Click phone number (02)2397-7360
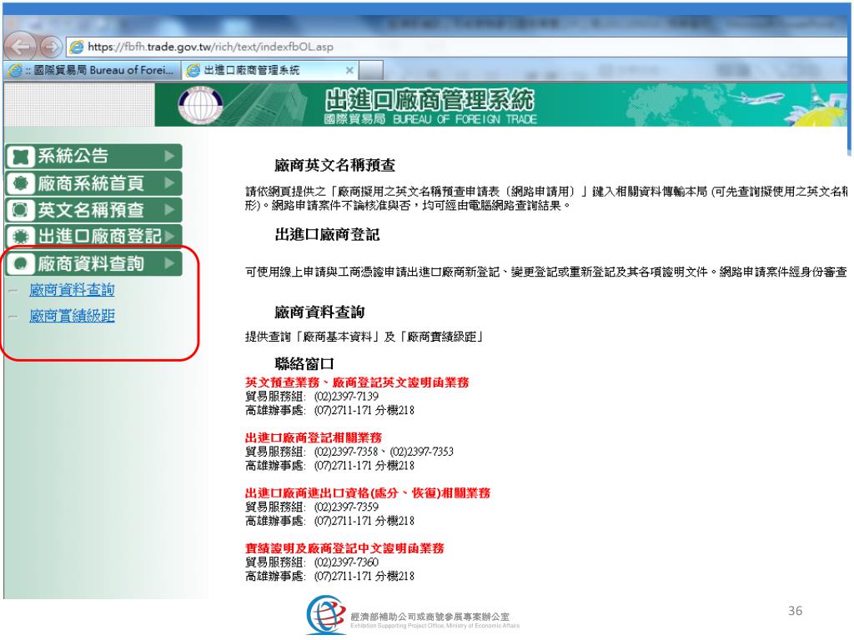 [346, 562]
